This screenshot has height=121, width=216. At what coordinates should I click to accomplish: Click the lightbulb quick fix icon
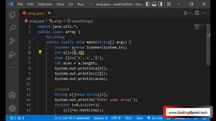pos(40,52)
